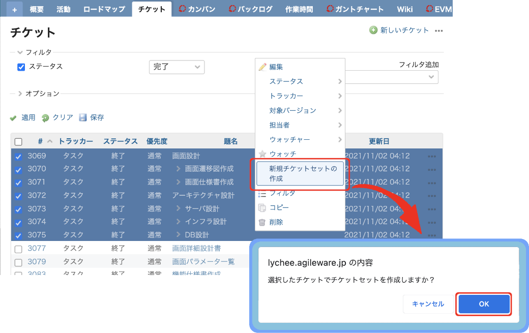Apply filters via the green 適用 check icon
Image resolution: width=529 pixels, height=333 pixels.
tap(14, 117)
